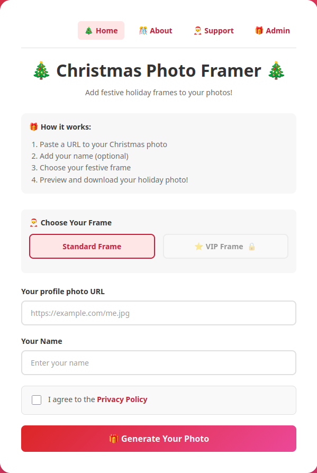Viewport: 317px width, 473px height.
Task: Open the About page tab
Action: pyautogui.click(x=156, y=31)
